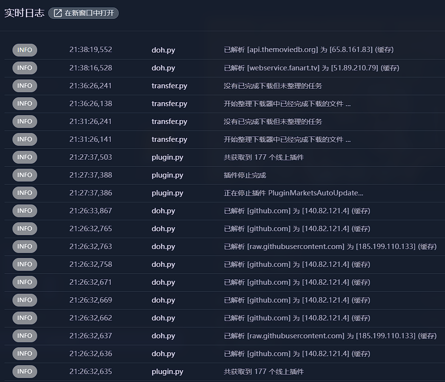Open logs via 在新窗口中打开 button
Screen dimensions: 445x382
tap(83, 13)
